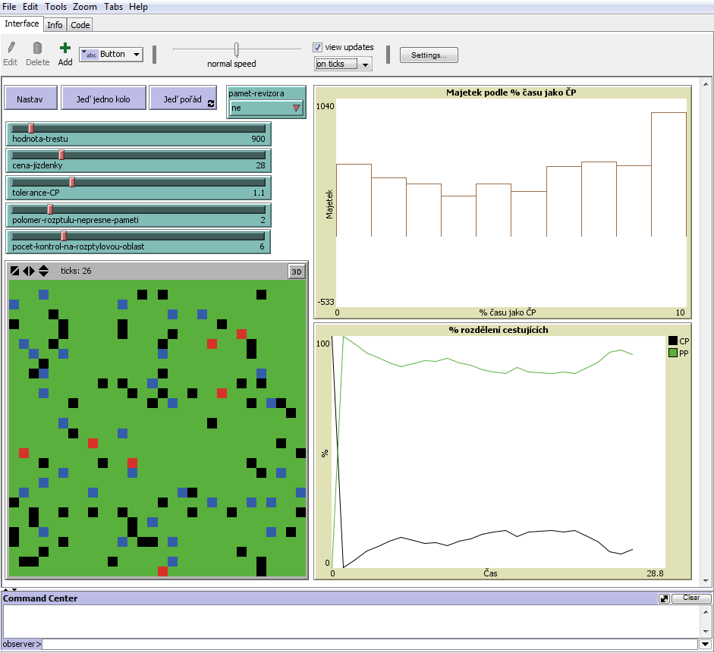The height and width of the screenshot is (653, 714).
Task: Switch to the Code tab
Action: click(x=80, y=25)
